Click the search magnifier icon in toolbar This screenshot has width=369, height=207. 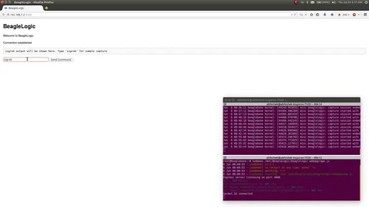(301, 14)
